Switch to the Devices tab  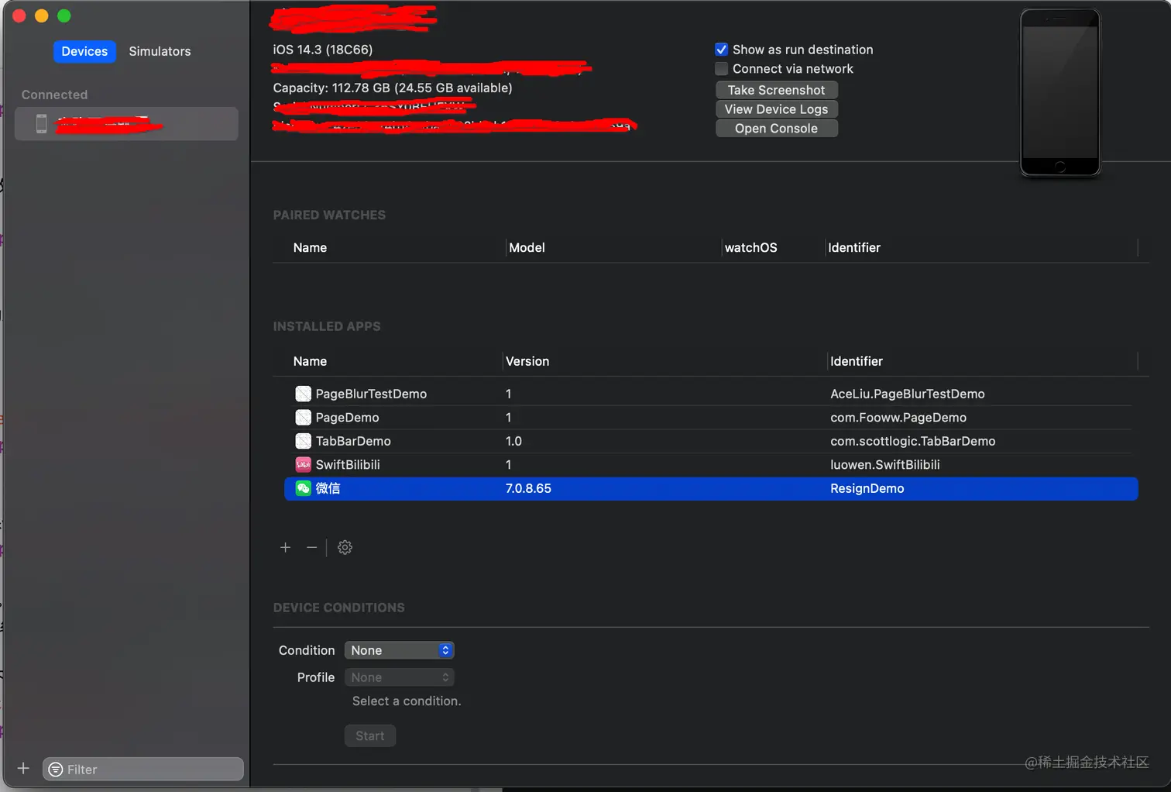[84, 51]
